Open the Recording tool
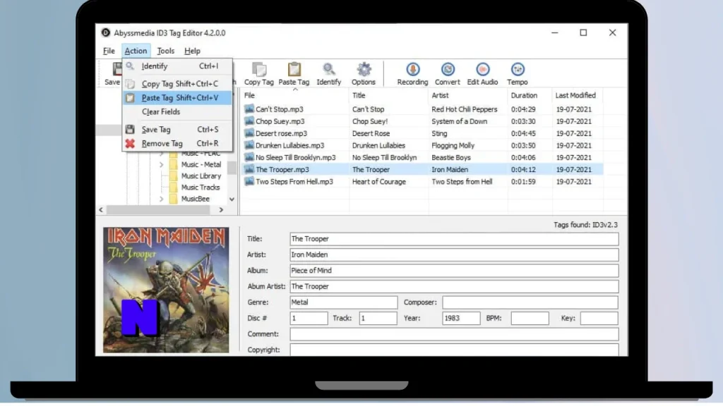The image size is (723, 406). (412, 70)
